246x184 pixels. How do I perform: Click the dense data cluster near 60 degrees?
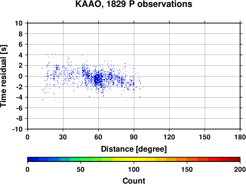tap(98, 79)
